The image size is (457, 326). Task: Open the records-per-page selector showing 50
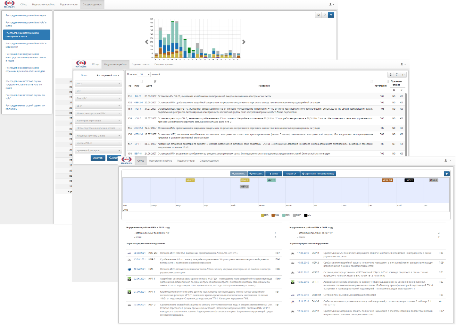coord(144,74)
